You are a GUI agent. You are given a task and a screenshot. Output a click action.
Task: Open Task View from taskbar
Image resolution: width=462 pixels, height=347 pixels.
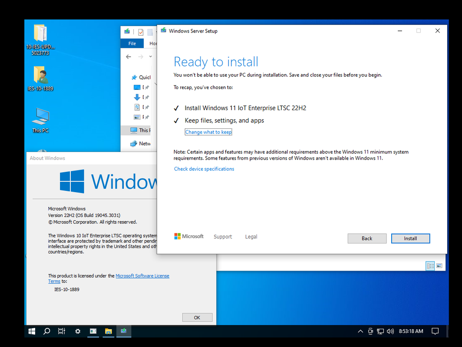(62, 331)
